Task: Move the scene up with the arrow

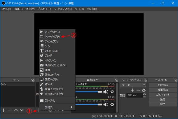Action: coord(16,110)
